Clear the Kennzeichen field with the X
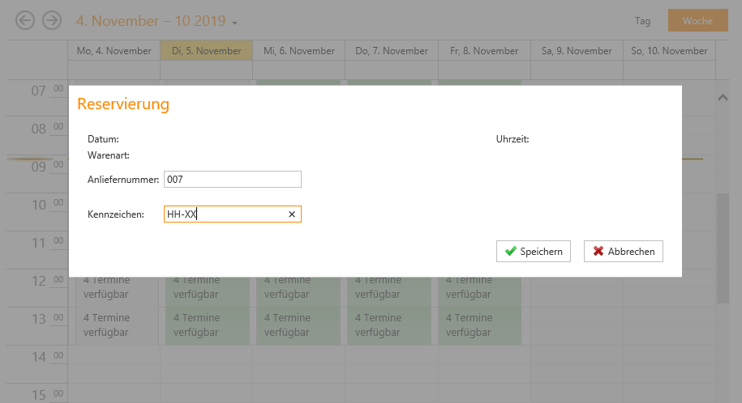Image resolution: width=742 pixels, height=403 pixels. [292, 214]
